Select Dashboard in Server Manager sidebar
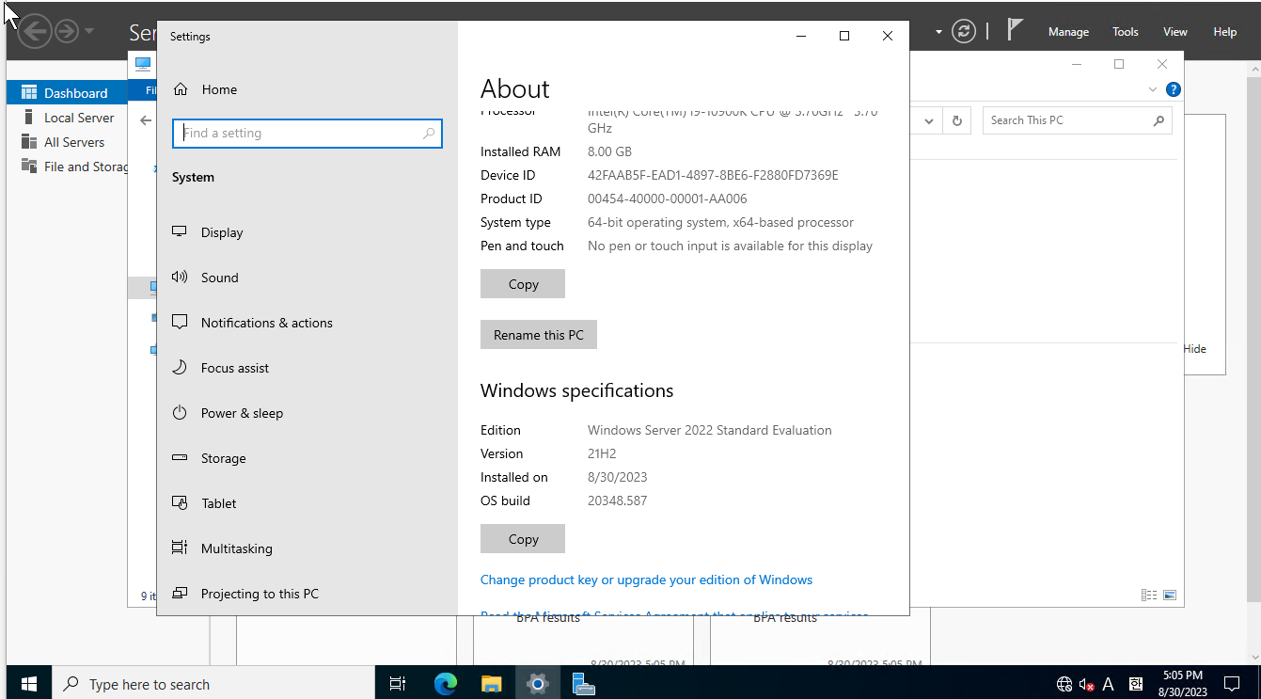The image size is (1261, 699). [67, 93]
